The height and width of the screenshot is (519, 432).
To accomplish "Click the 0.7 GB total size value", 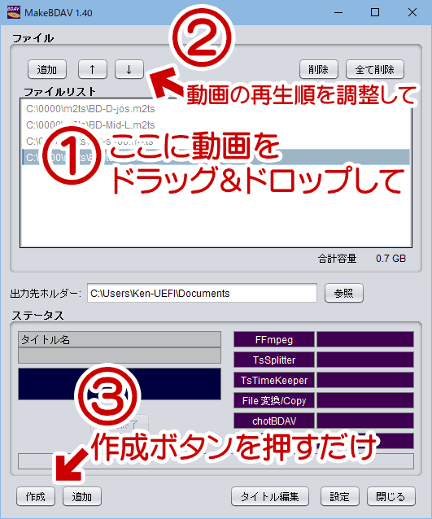I will click(x=391, y=259).
